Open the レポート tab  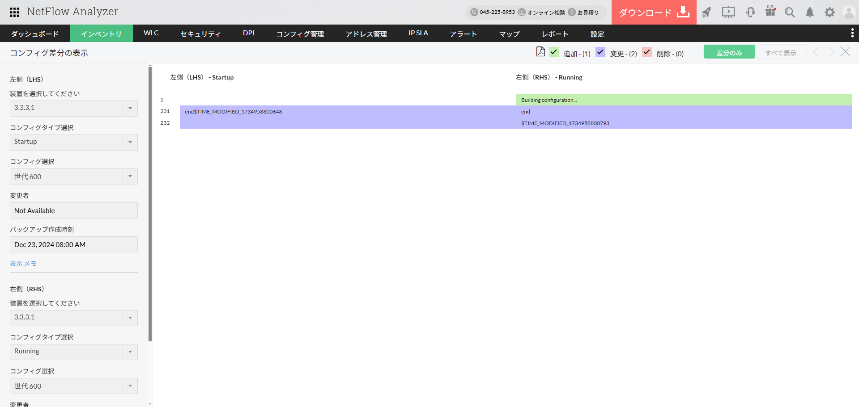pos(555,34)
